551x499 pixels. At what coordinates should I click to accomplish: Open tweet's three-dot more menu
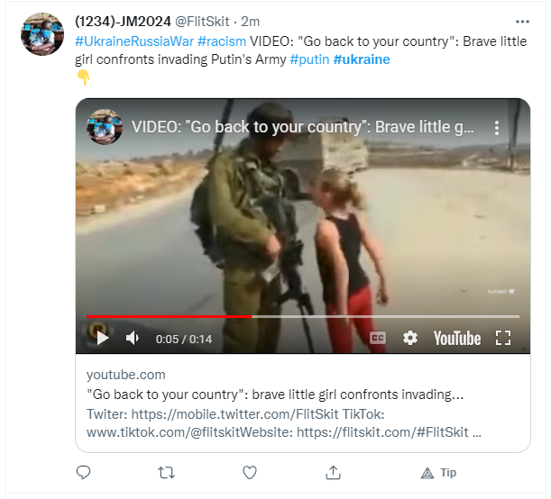click(522, 22)
